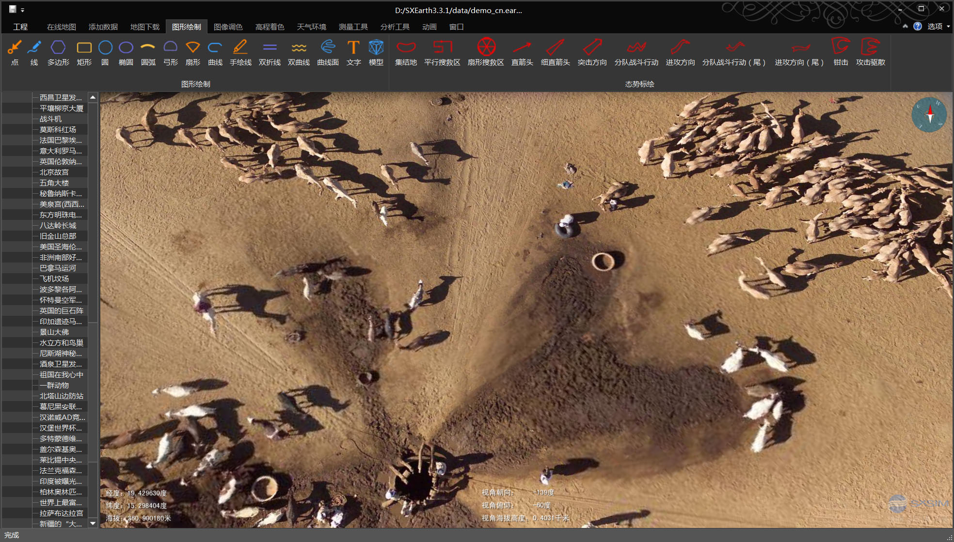Switch to the 分析工具 tab

(x=395, y=27)
